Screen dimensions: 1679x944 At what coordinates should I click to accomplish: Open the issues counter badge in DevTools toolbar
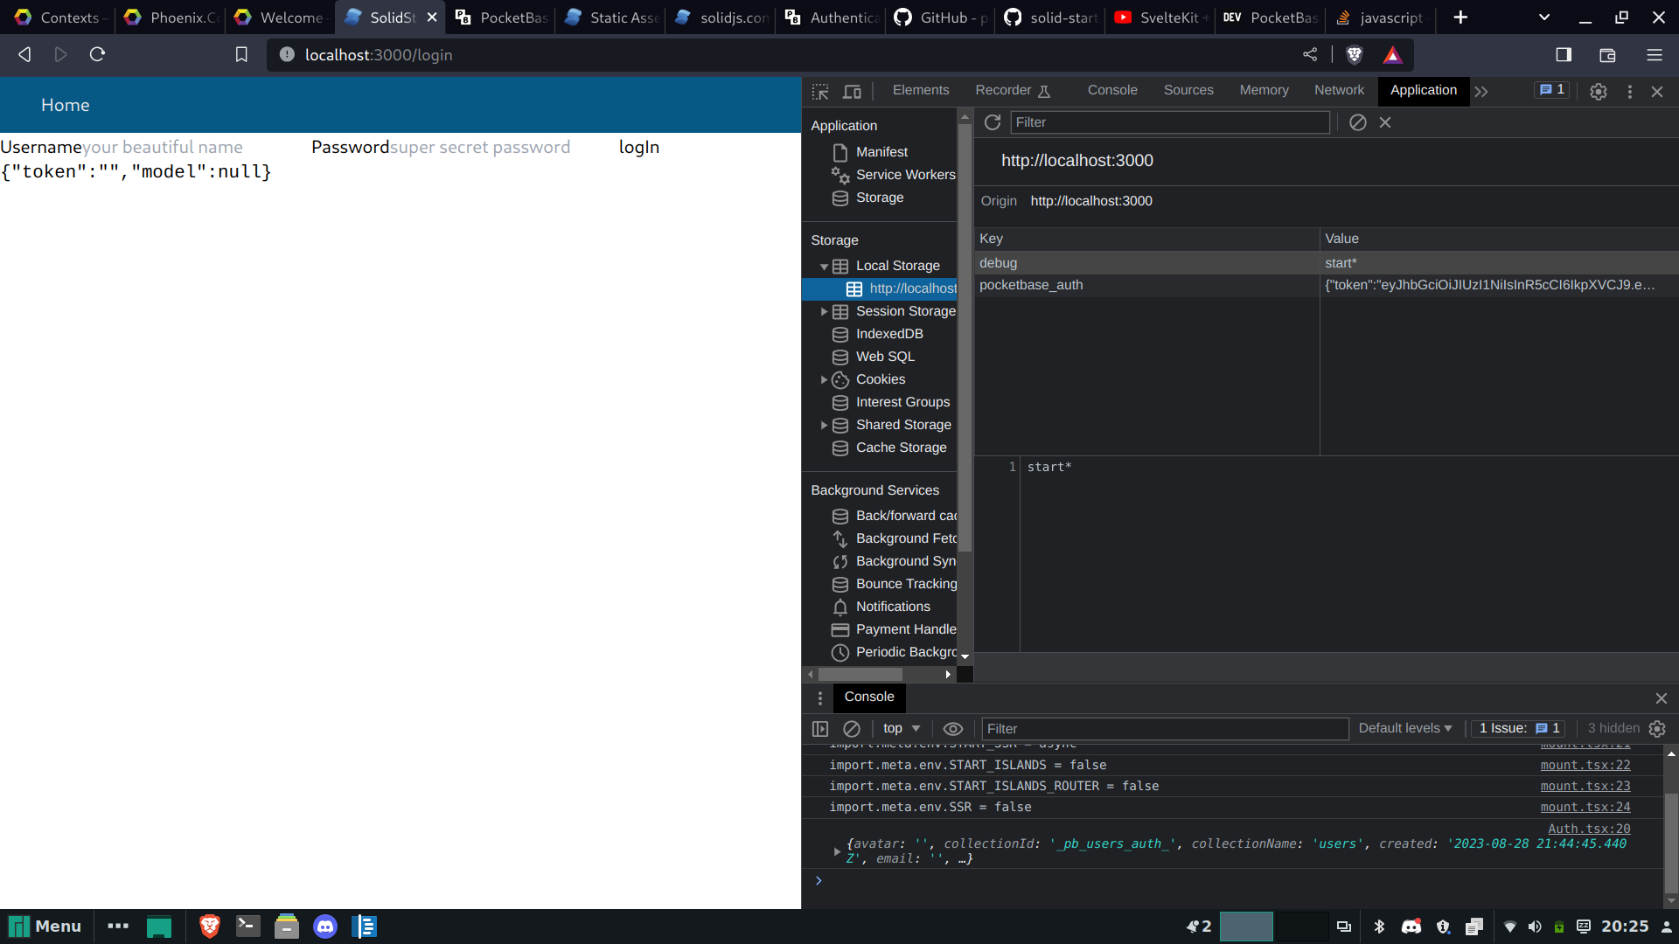[1552, 90]
